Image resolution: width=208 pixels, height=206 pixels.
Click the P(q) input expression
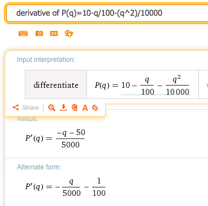(142, 85)
